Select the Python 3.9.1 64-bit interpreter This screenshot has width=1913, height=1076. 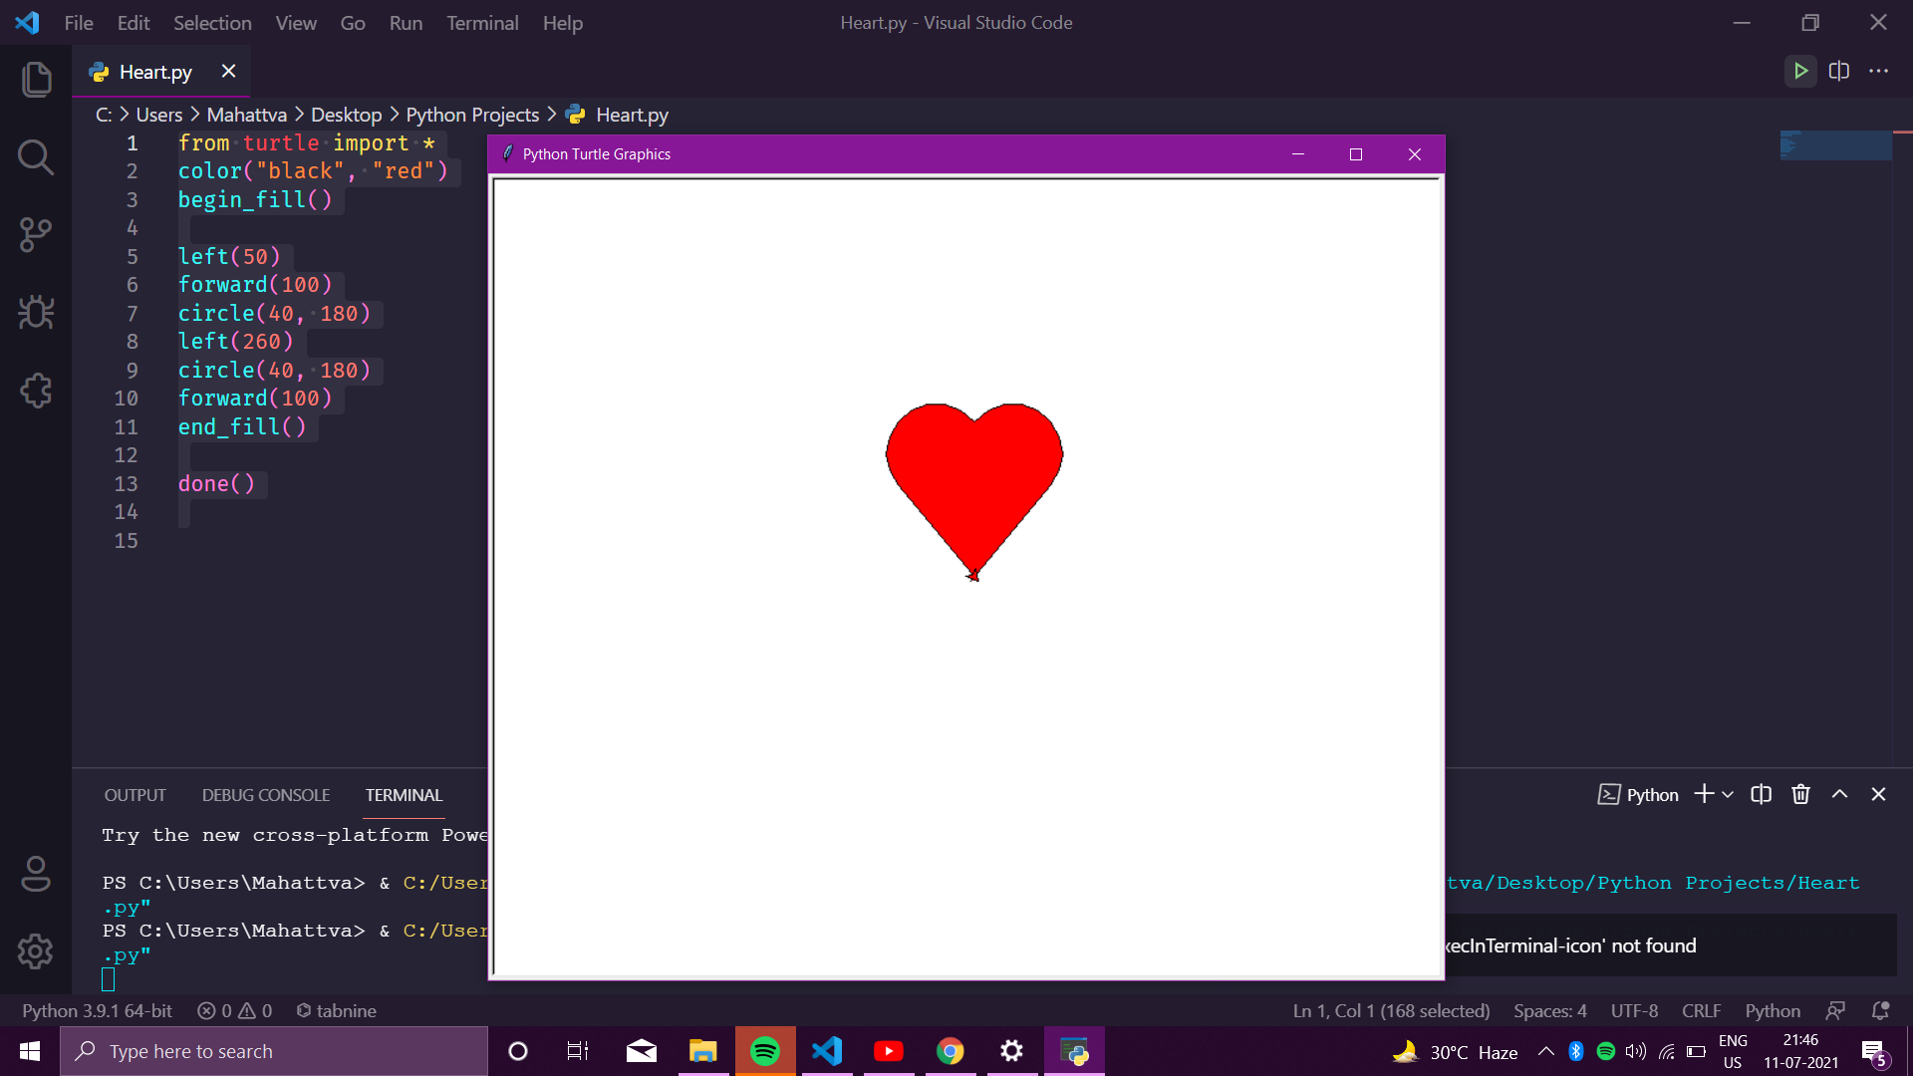96,1010
